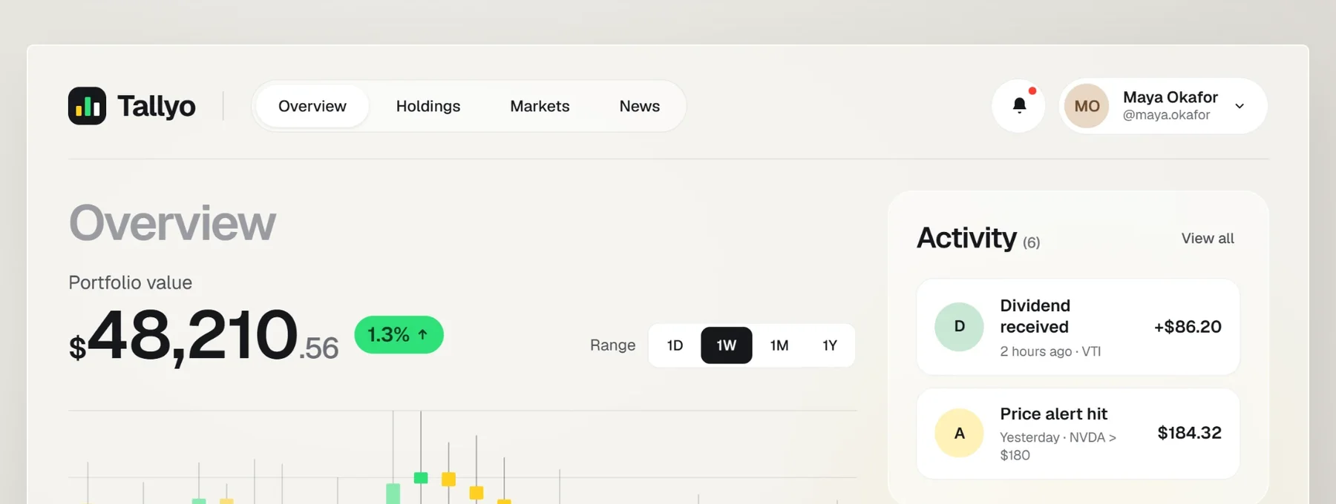Open the Price alert hit activity item
This screenshot has height=504, width=1336.
pos(1078,434)
